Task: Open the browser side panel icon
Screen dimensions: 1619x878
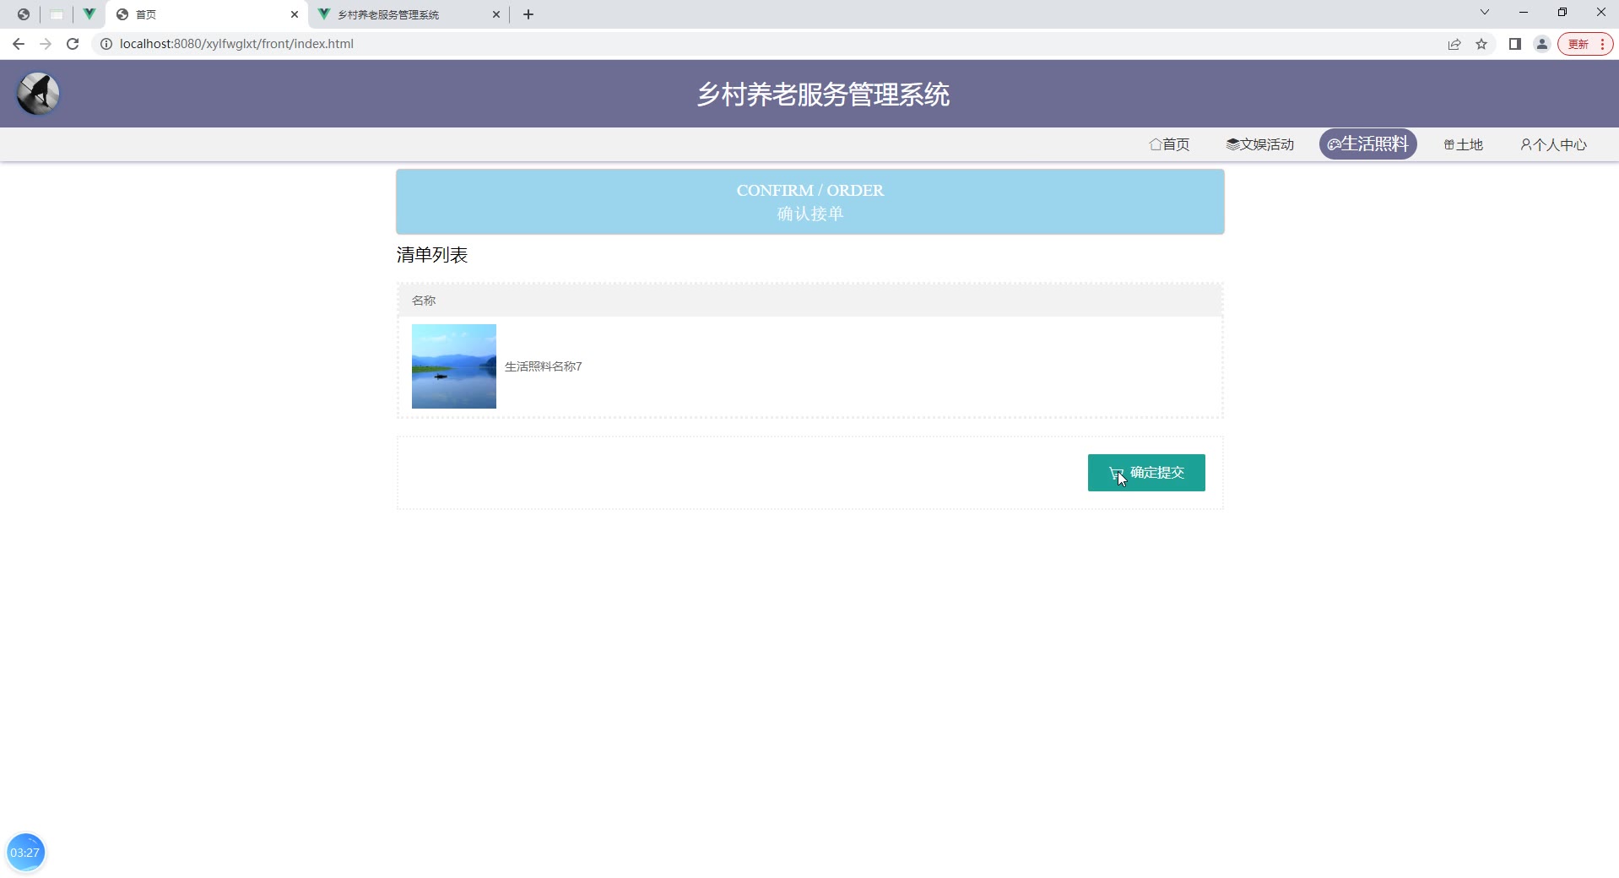Action: point(1515,44)
